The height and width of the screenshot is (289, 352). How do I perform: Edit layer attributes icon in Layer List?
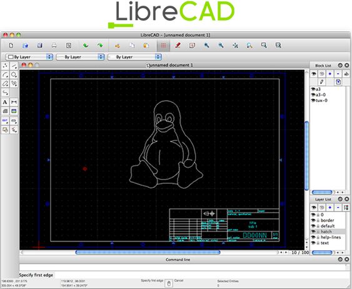pyautogui.click(x=346, y=208)
